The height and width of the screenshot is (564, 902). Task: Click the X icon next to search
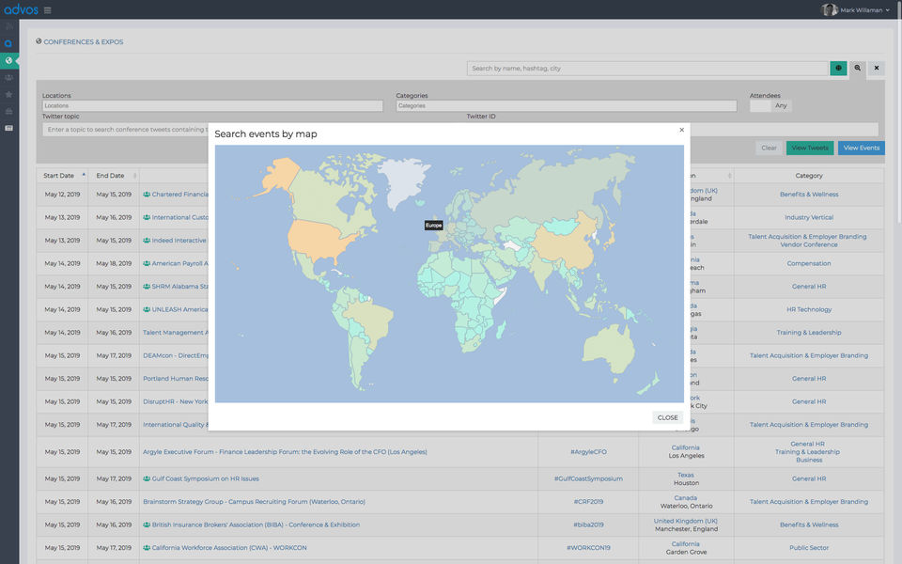876,69
